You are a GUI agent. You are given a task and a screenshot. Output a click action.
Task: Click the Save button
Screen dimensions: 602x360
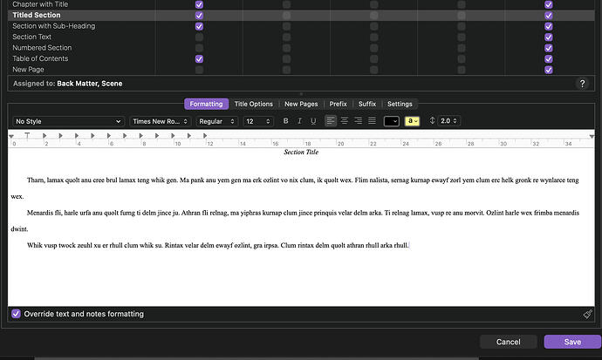click(x=572, y=342)
